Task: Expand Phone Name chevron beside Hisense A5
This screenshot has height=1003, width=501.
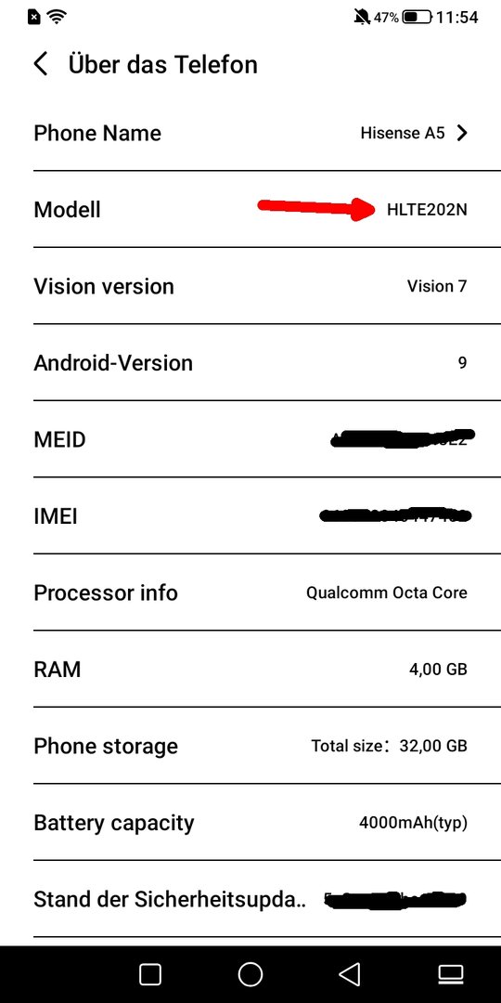Action: click(x=462, y=133)
